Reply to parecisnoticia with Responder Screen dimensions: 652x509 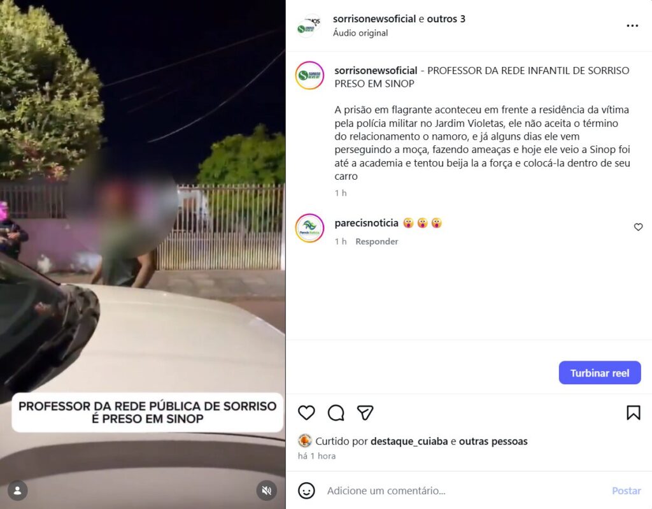[376, 241]
